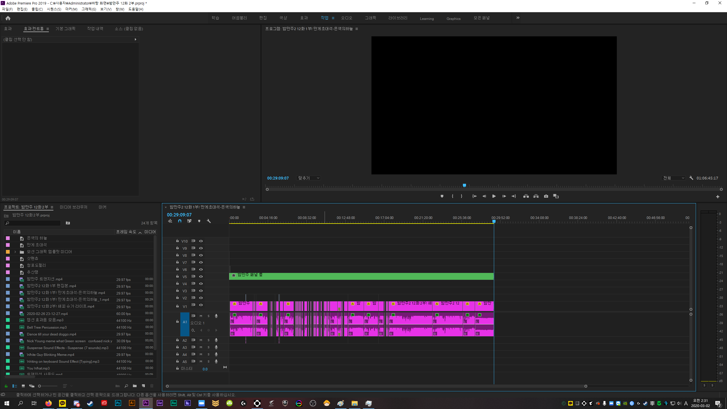The image size is (727, 409).
Task: Toggle lock on track V1
Action: (177, 306)
